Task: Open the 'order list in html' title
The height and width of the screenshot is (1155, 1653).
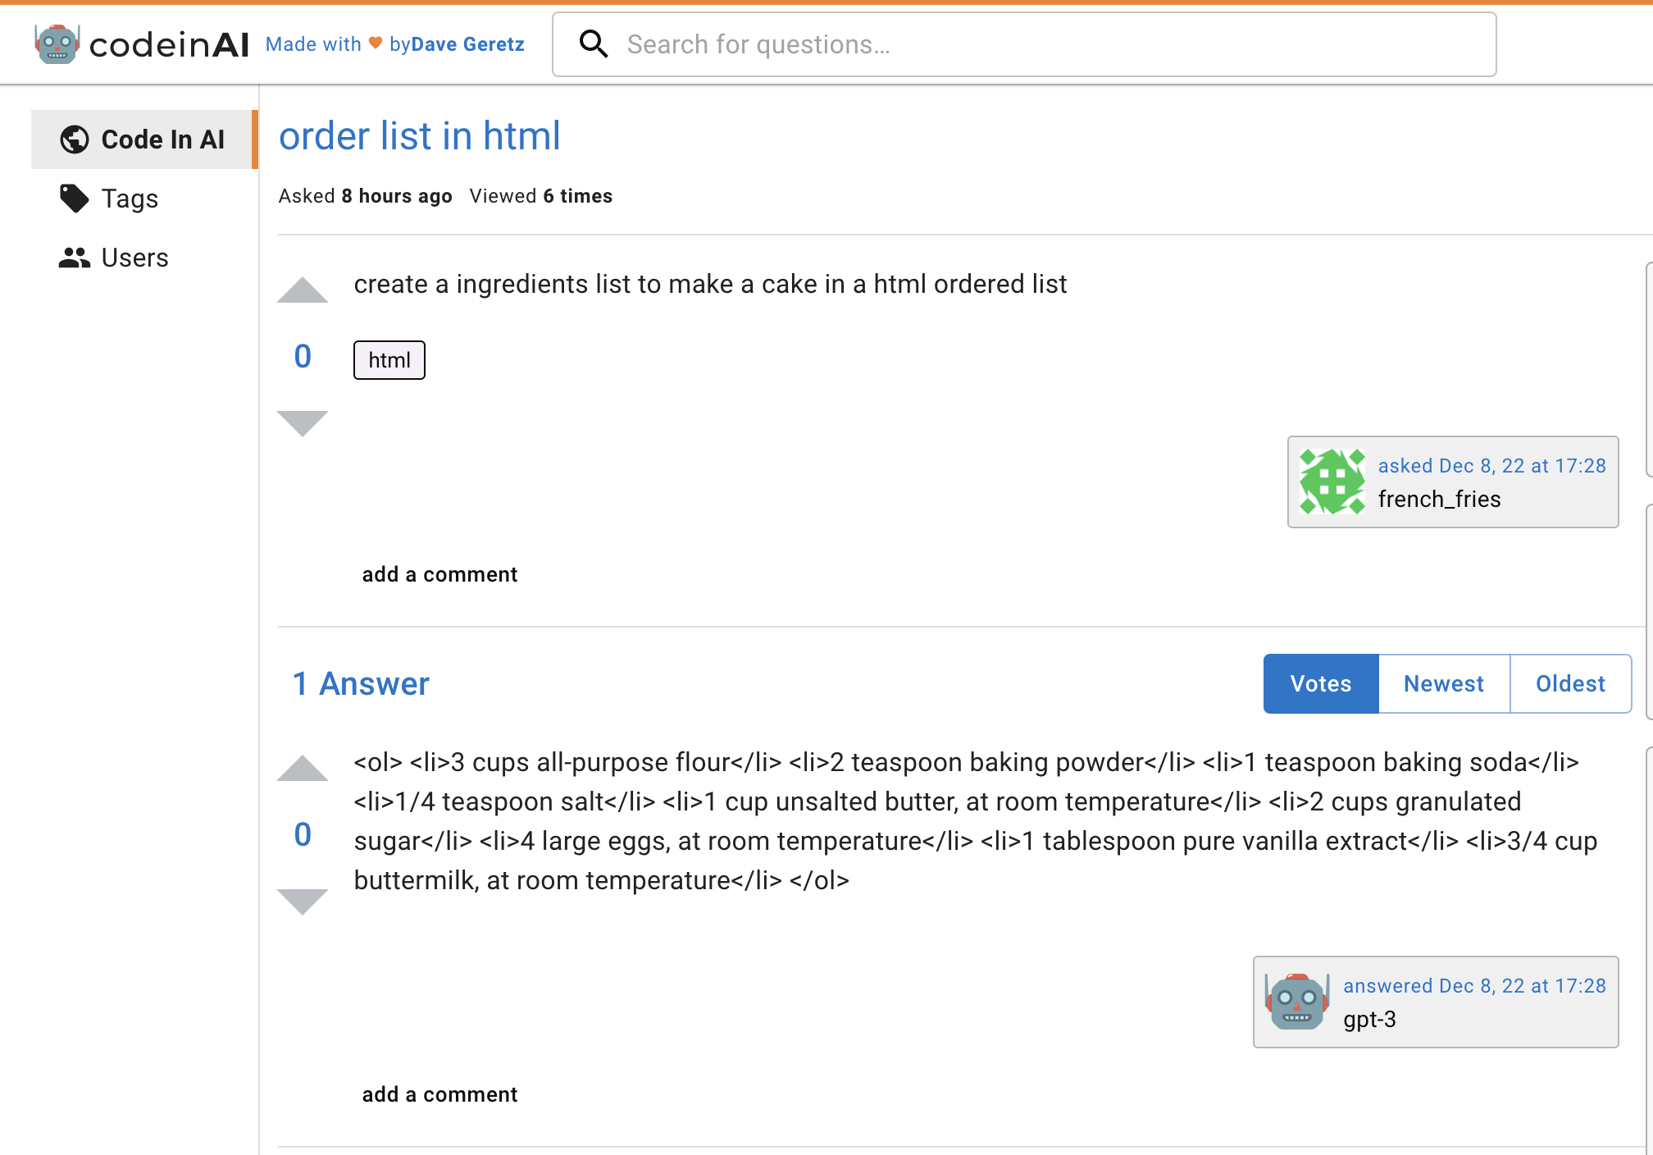Action: click(x=419, y=136)
